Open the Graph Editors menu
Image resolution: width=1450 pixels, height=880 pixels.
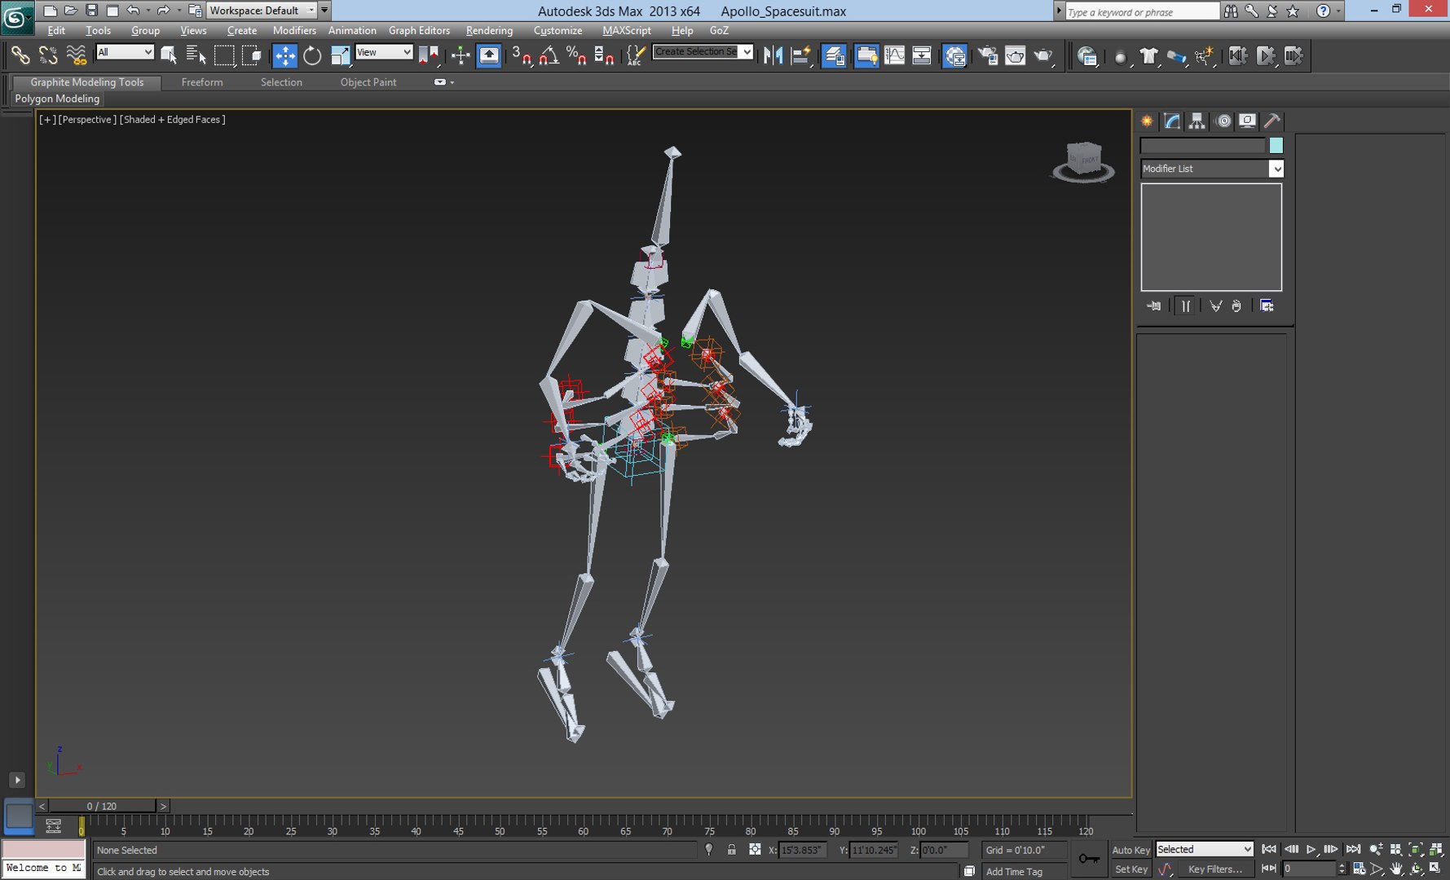(418, 30)
